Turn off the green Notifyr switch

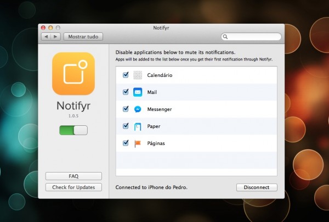click(x=73, y=130)
